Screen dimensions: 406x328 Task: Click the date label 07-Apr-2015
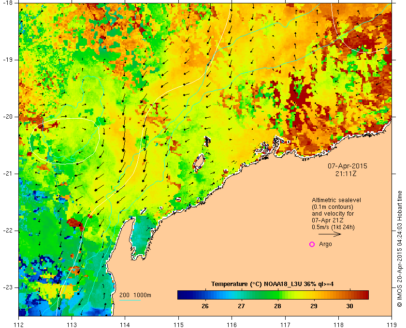coord(348,166)
